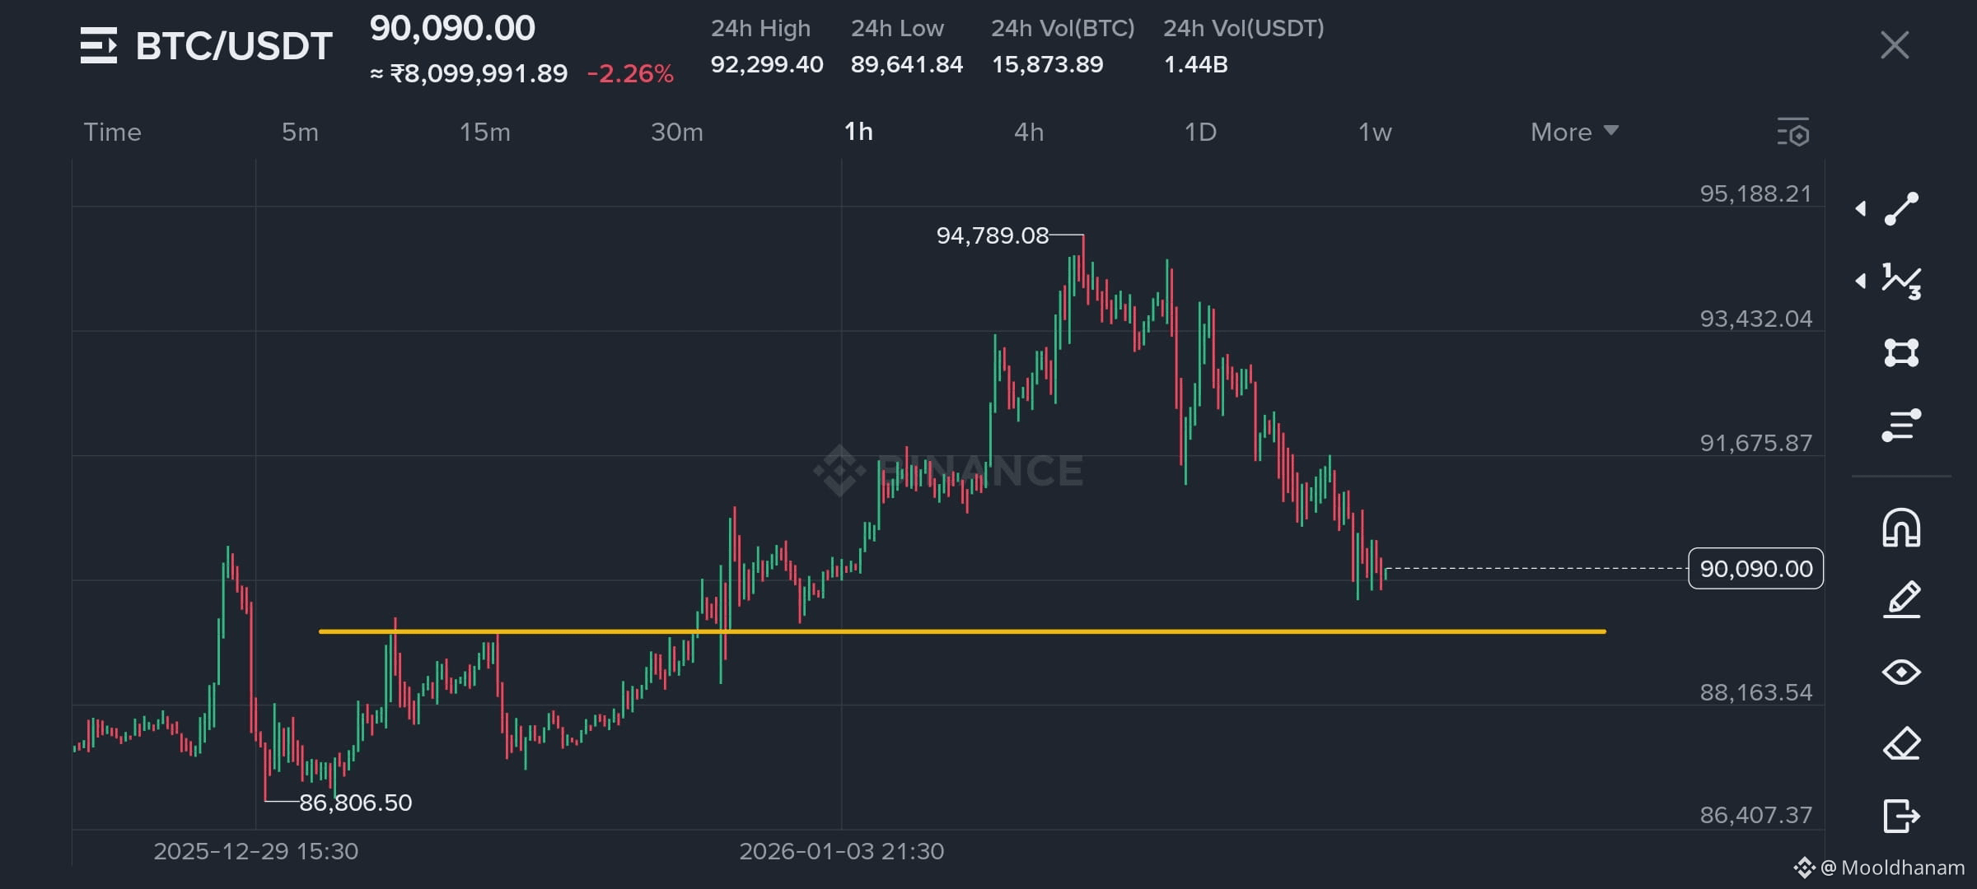Switch to the 4h timeframe
Image resolution: width=1977 pixels, height=889 pixels.
[1029, 132]
